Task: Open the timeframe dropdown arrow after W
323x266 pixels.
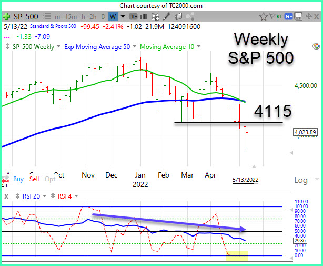Action: [x=123, y=16]
